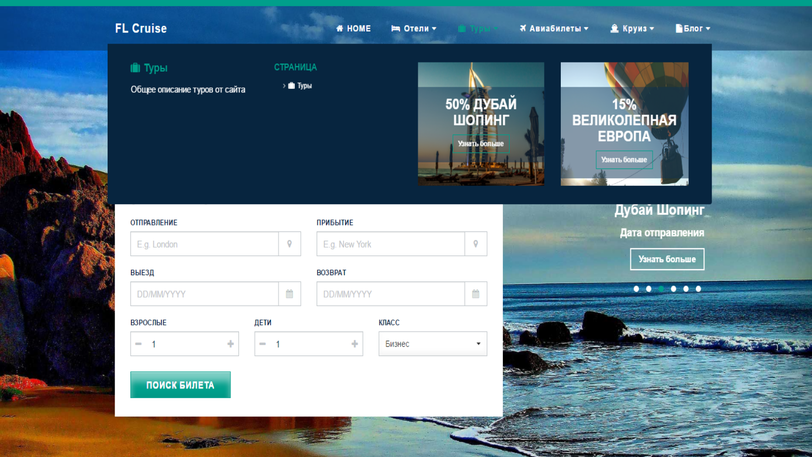The width and height of the screenshot is (812, 457).
Task: Open the FL Cruise logo link
Action: point(141,28)
